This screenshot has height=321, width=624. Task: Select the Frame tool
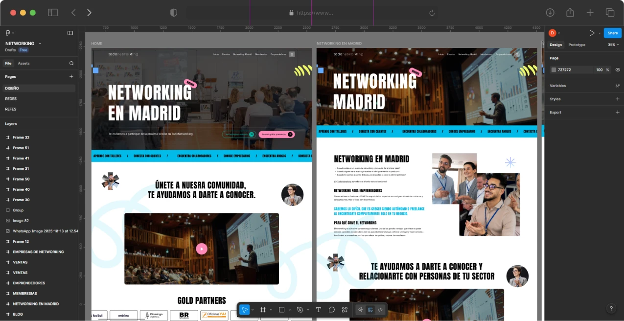coord(262,309)
